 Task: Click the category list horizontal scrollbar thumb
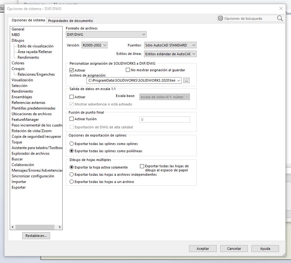pyautogui.click(x=35, y=227)
